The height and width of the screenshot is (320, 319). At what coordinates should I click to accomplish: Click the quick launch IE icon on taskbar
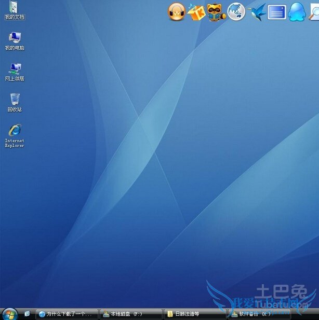tap(27, 314)
